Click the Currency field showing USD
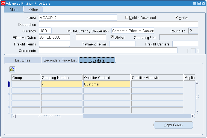 [x=45, y=31]
